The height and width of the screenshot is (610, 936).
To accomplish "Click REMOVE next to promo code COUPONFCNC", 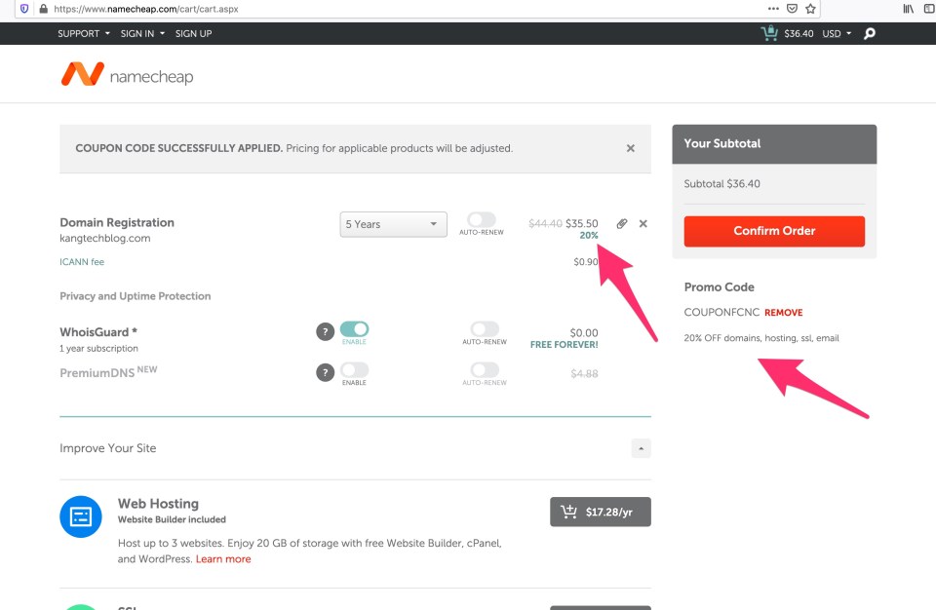I will click(783, 313).
